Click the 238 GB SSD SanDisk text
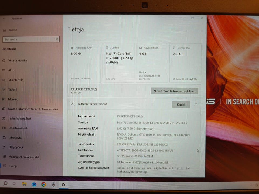This screenshot has width=259, height=194. point(142,145)
